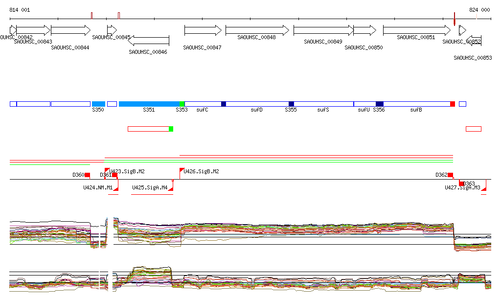
Task: Select the D363 red marker
Action: click(x=461, y=184)
